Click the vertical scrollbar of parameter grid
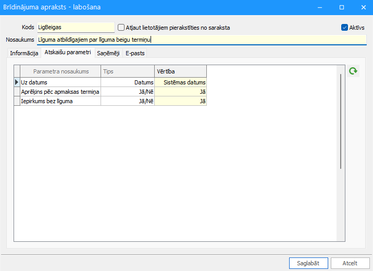Screen dimensions: 373x271 click(341, 121)
